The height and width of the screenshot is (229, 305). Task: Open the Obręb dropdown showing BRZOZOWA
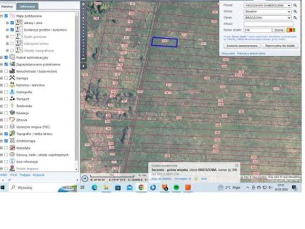click(267, 18)
